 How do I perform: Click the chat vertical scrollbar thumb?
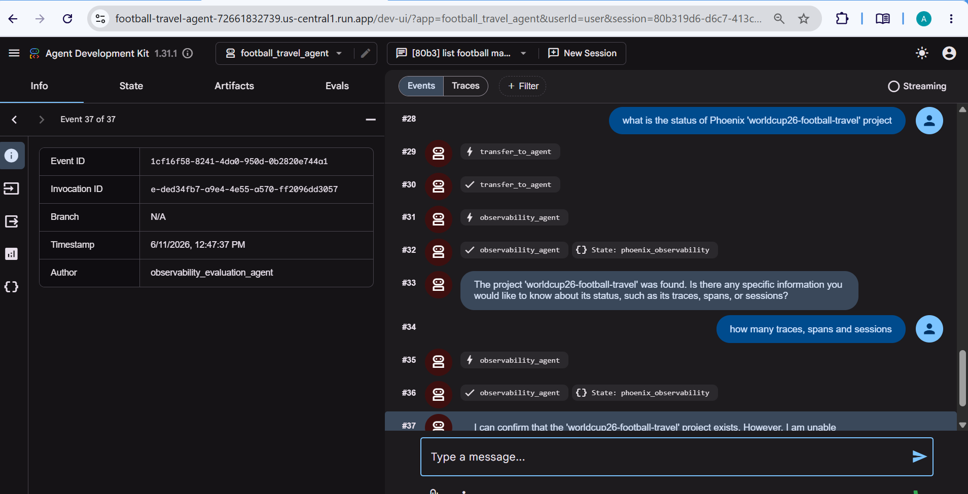962,378
